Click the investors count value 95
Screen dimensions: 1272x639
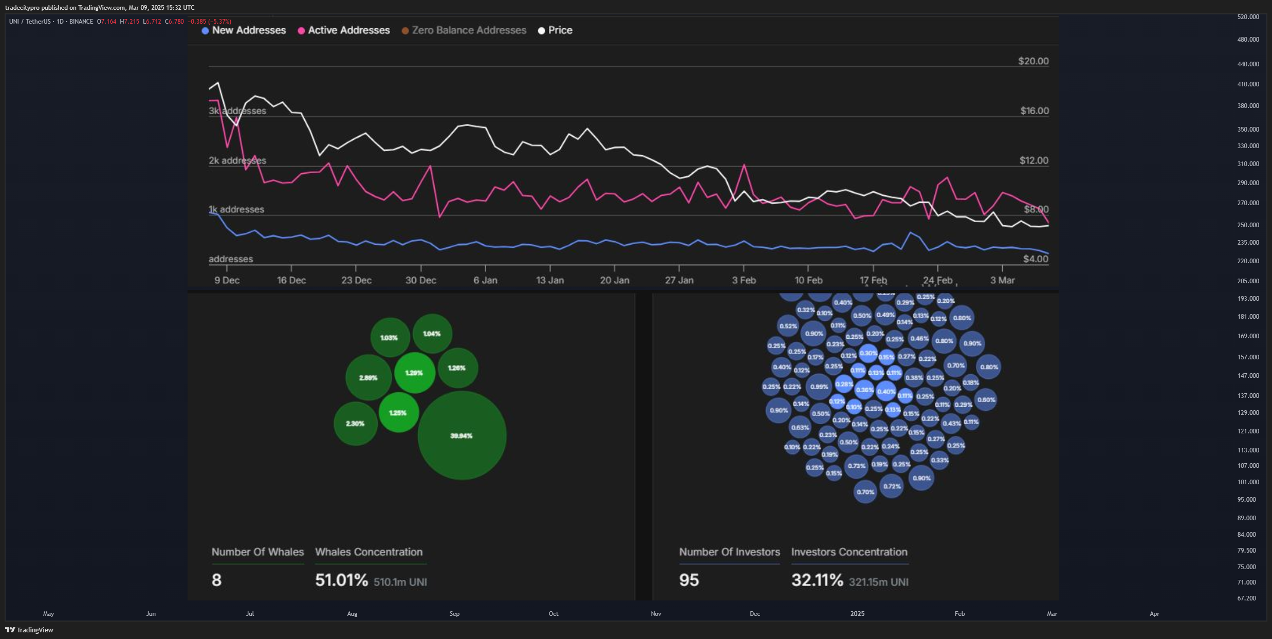click(689, 580)
